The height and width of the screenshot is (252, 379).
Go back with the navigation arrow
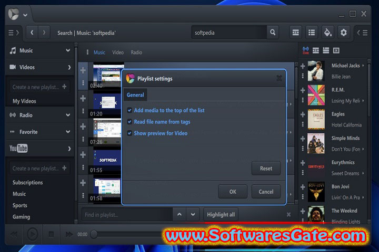pyautogui.click(x=32, y=33)
